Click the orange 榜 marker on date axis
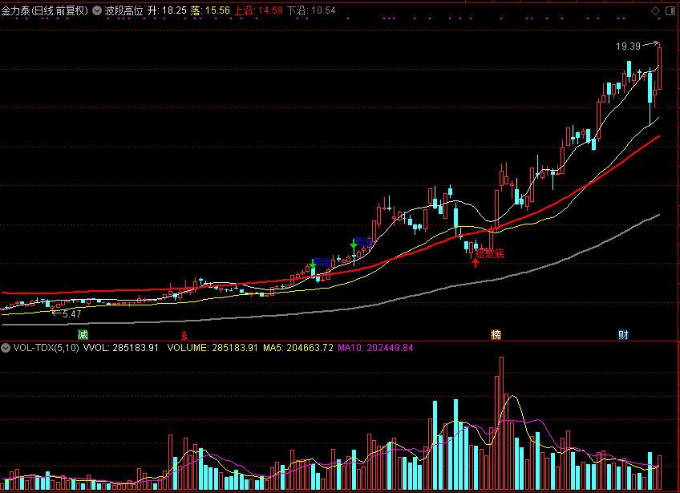This screenshot has width=680, height=493. [x=496, y=334]
